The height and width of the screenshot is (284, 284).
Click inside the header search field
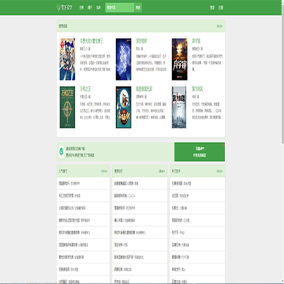(120, 8)
